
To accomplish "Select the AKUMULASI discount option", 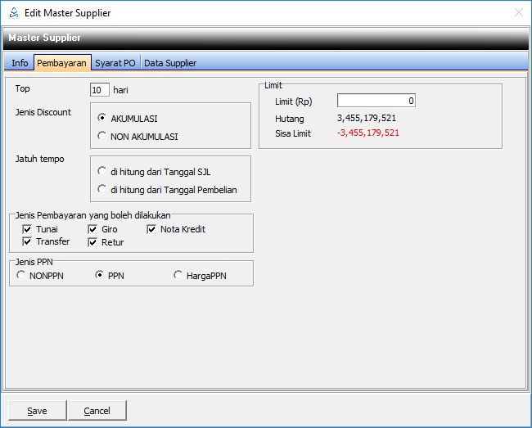I will 102,119.
